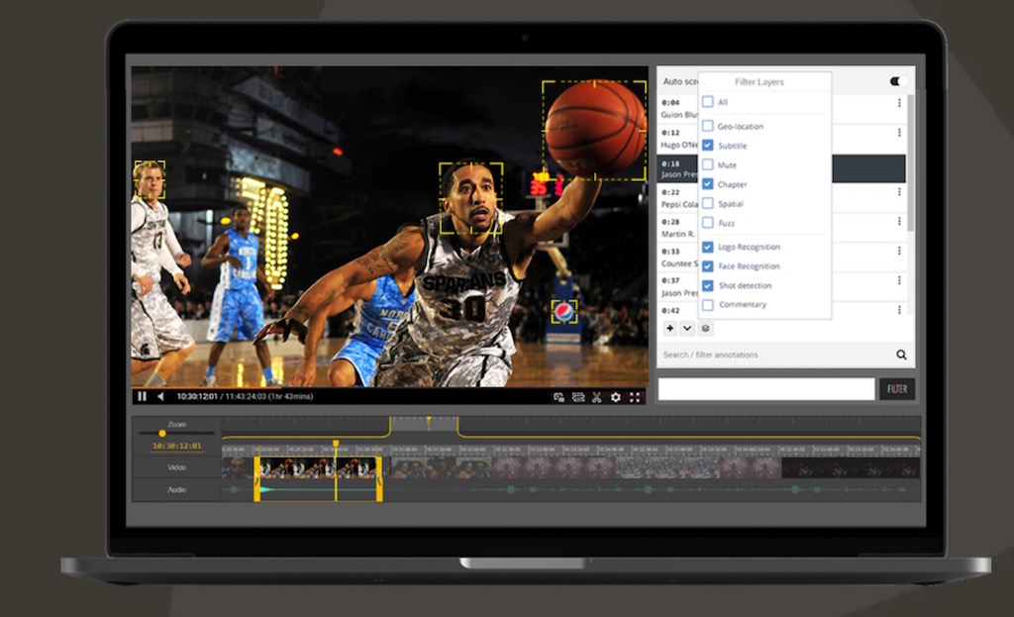Image resolution: width=1014 pixels, height=617 pixels.
Task: Enable the Fuzz layer checkbox
Action: pyautogui.click(x=707, y=223)
